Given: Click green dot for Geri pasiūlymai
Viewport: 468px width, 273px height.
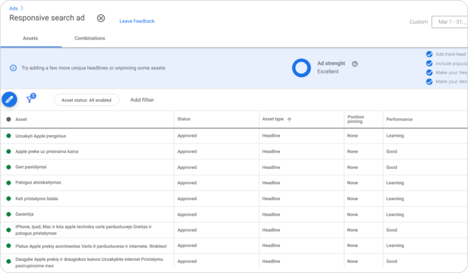Looking at the screenshot, I should [9, 167].
